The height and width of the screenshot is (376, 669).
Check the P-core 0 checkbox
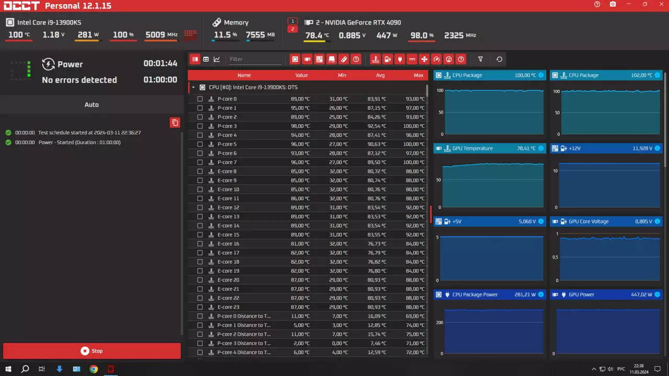tap(200, 99)
